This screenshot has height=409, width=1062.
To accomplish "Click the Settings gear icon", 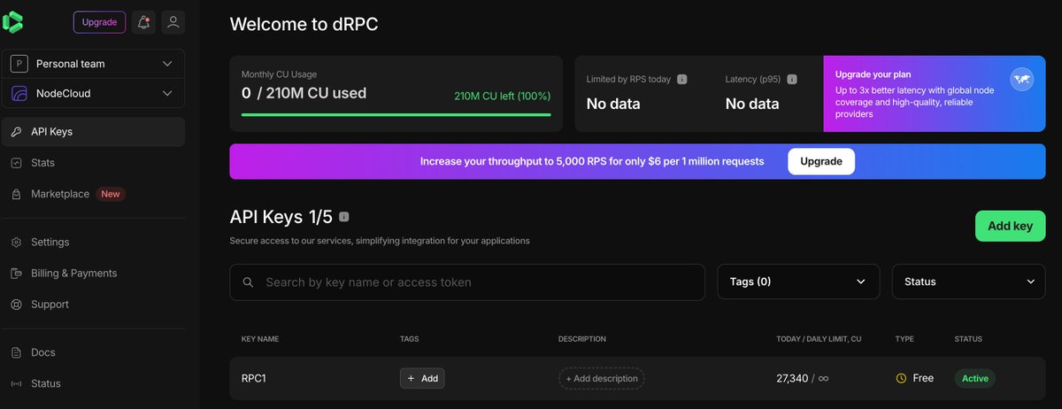I will (16, 243).
